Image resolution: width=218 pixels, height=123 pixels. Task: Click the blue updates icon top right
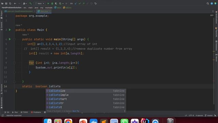pyautogui.click(x=212, y=3)
